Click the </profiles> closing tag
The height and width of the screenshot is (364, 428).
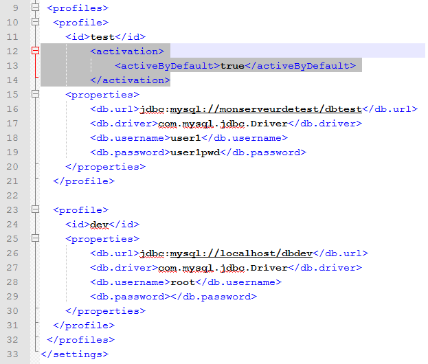(x=81, y=340)
